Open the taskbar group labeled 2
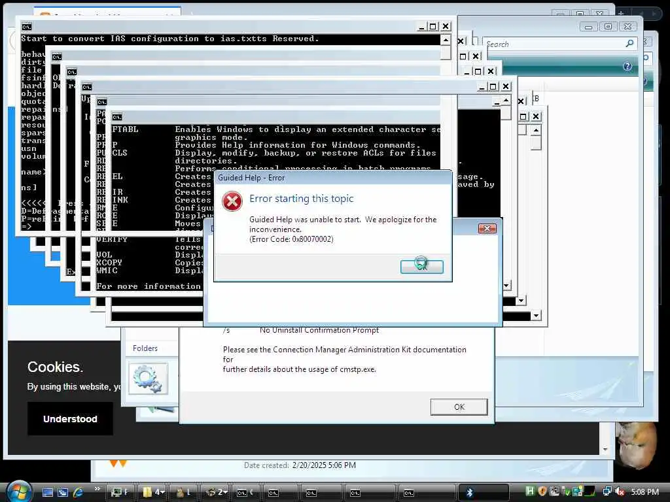670x502 pixels. click(217, 492)
